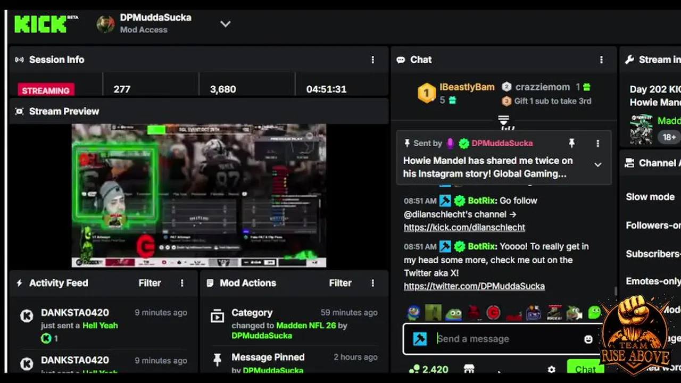Open pinned message three-dot options
Screen dimensions: 681x383
click(597, 143)
